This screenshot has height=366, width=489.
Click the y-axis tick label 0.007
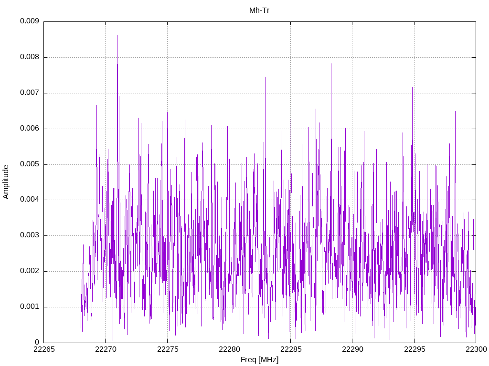[x=29, y=93]
